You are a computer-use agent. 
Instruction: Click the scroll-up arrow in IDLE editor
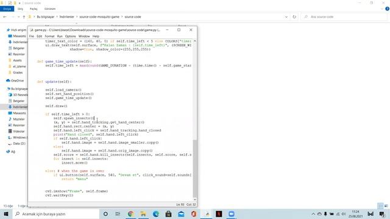click(x=195, y=41)
